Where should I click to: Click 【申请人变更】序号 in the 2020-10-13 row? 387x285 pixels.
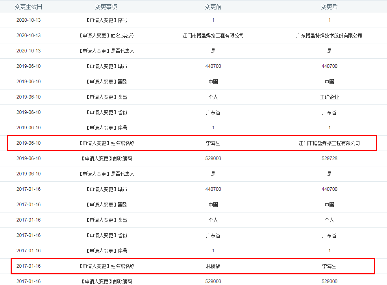(x=107, y=20)
